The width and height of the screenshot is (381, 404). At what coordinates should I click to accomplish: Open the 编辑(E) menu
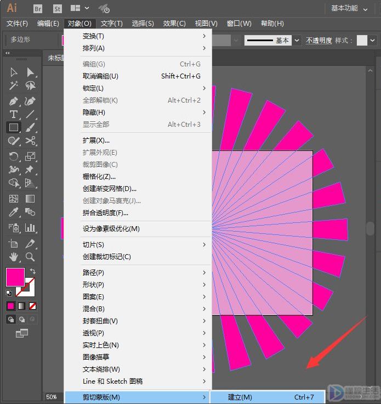[x=48, y=24]
